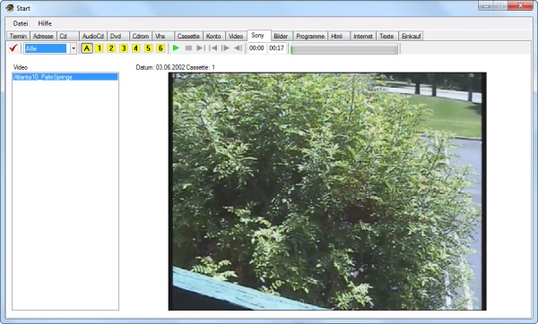The height and width of the screenshot is (324, 538).
Task: Click the red checkmark icon
Action: pyautogui.click(x=13, y=48)
